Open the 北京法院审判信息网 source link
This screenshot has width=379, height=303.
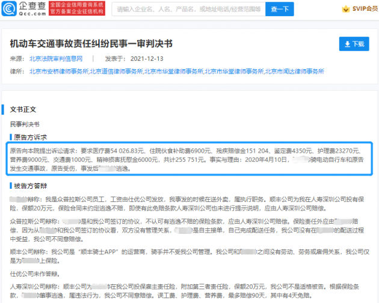point(56,59)
